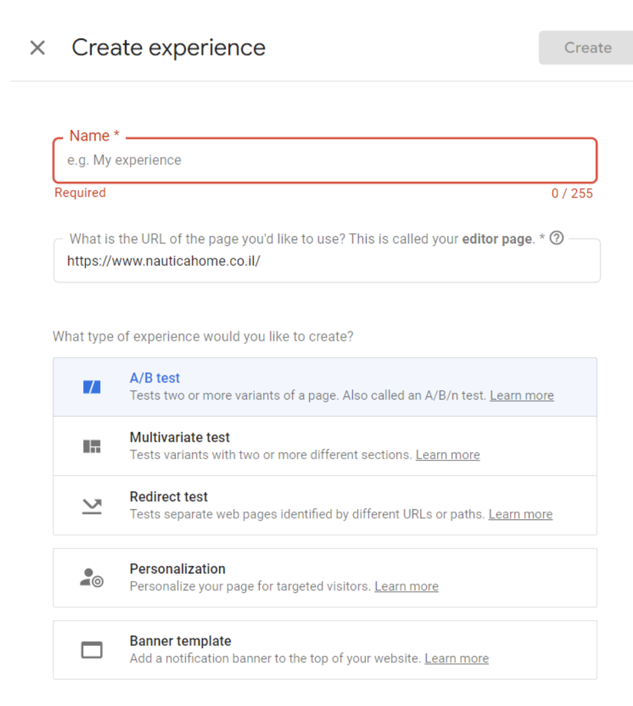The height and width of the screenshot is (706, 633).
Task: Click the Redirect test arrow icon
Action: point(92,506)
